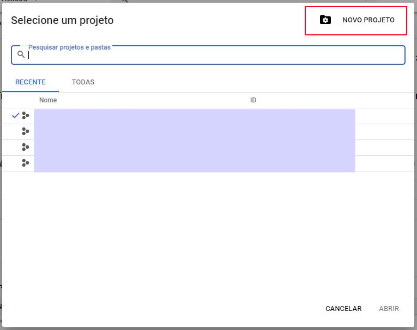Click the ABRIR button

(x=389, y=309)
